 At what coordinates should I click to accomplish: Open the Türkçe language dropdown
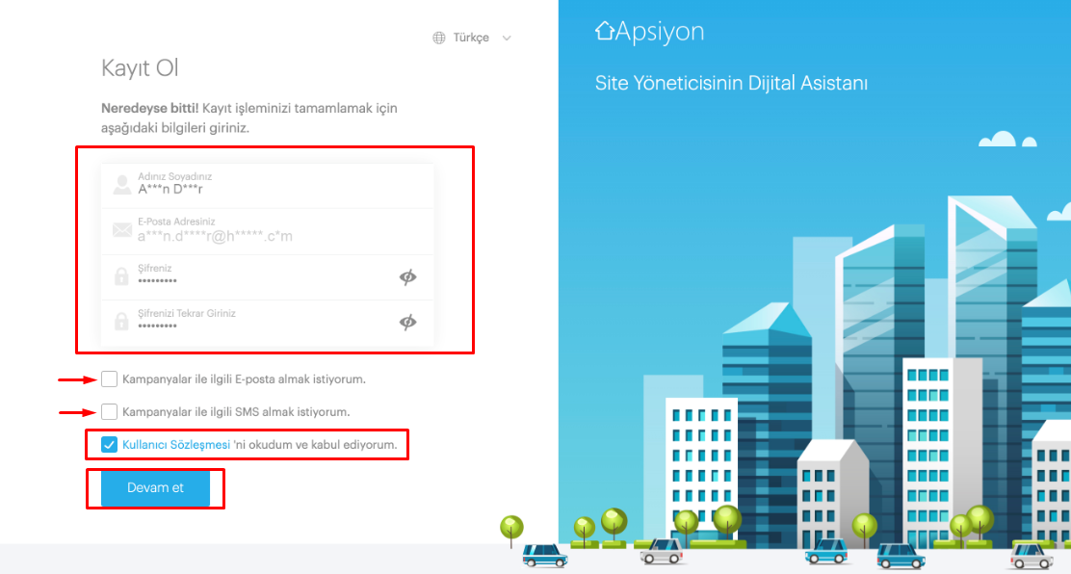coord(472,38)
